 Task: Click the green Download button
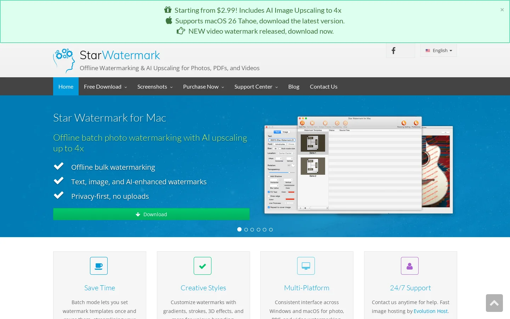151,214
